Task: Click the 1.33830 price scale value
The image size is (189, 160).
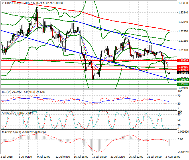Action: (x=183, y=3)
